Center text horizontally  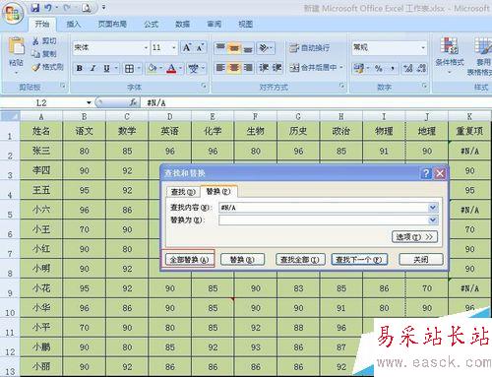click(x=234, y=68)
